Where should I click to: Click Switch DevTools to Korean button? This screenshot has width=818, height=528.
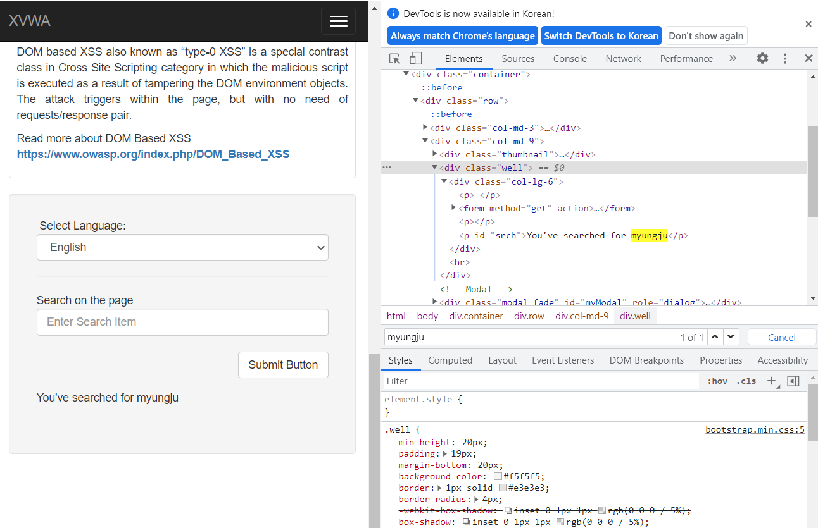point(601,35)
